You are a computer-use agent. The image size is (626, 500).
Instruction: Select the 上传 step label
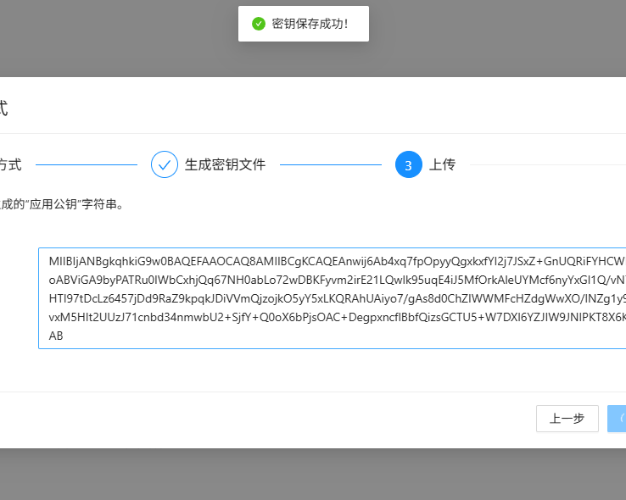tap(442, 164)
